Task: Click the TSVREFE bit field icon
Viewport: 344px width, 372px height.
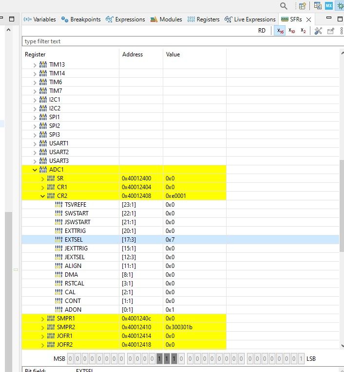Action: 59,205
